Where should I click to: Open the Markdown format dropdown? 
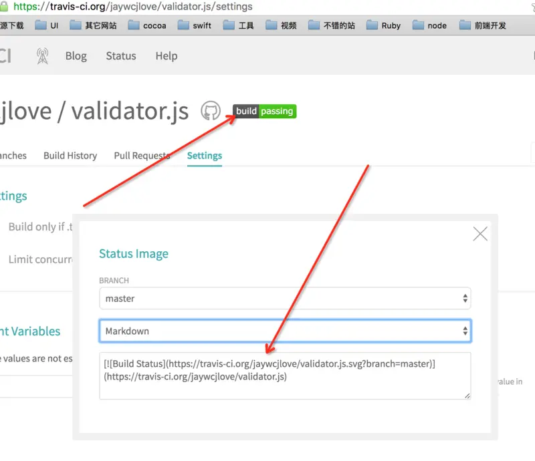[x=285, y=331]
